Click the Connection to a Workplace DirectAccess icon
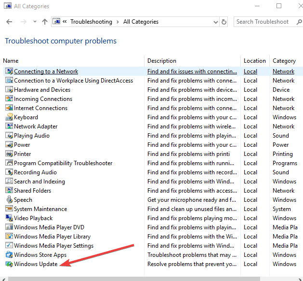The image size is (303, 281). point(9,80)
